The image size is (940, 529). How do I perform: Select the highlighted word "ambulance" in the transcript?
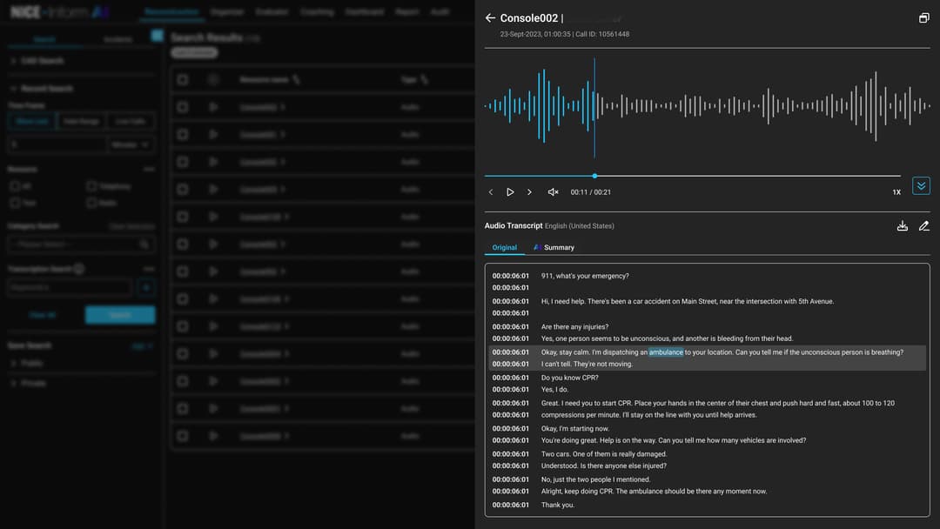(x=666, y=352)
